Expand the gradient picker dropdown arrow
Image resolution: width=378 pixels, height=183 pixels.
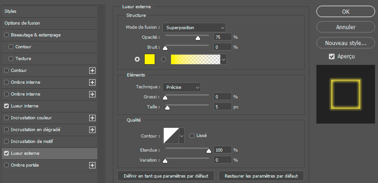pos(224,59)
